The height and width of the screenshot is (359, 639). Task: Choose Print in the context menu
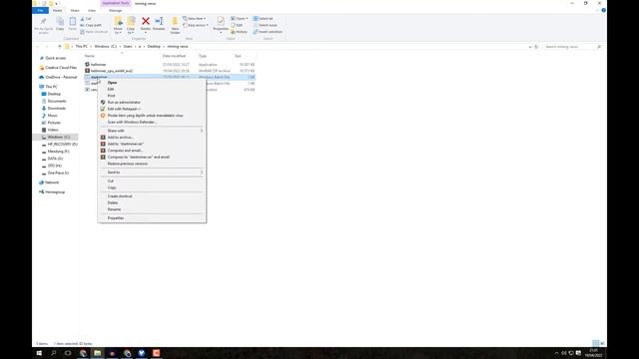coord(152,96)
